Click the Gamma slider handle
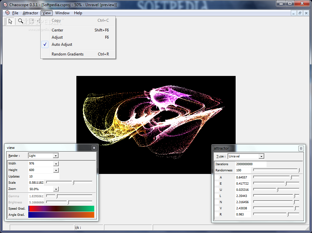This screenshot has width=312, height=233. tap(57, 196)
